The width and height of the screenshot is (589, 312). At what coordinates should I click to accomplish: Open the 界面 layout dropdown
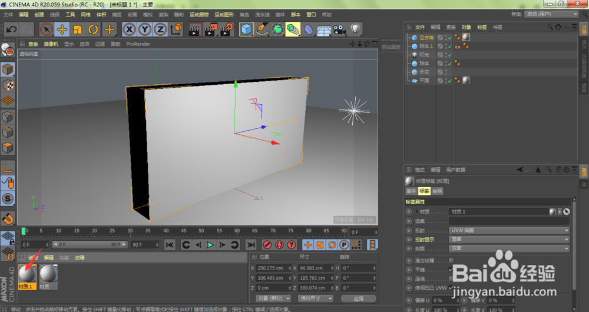551,14
